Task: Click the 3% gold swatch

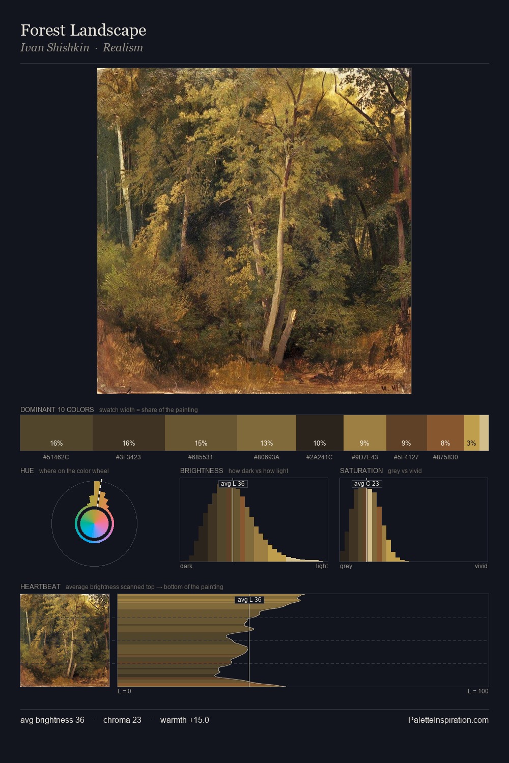Action: coord(472,433)
